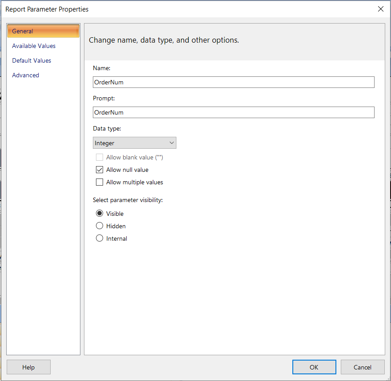Confirm the dialog with OK
391x381 pixels.
click(314, 367)
